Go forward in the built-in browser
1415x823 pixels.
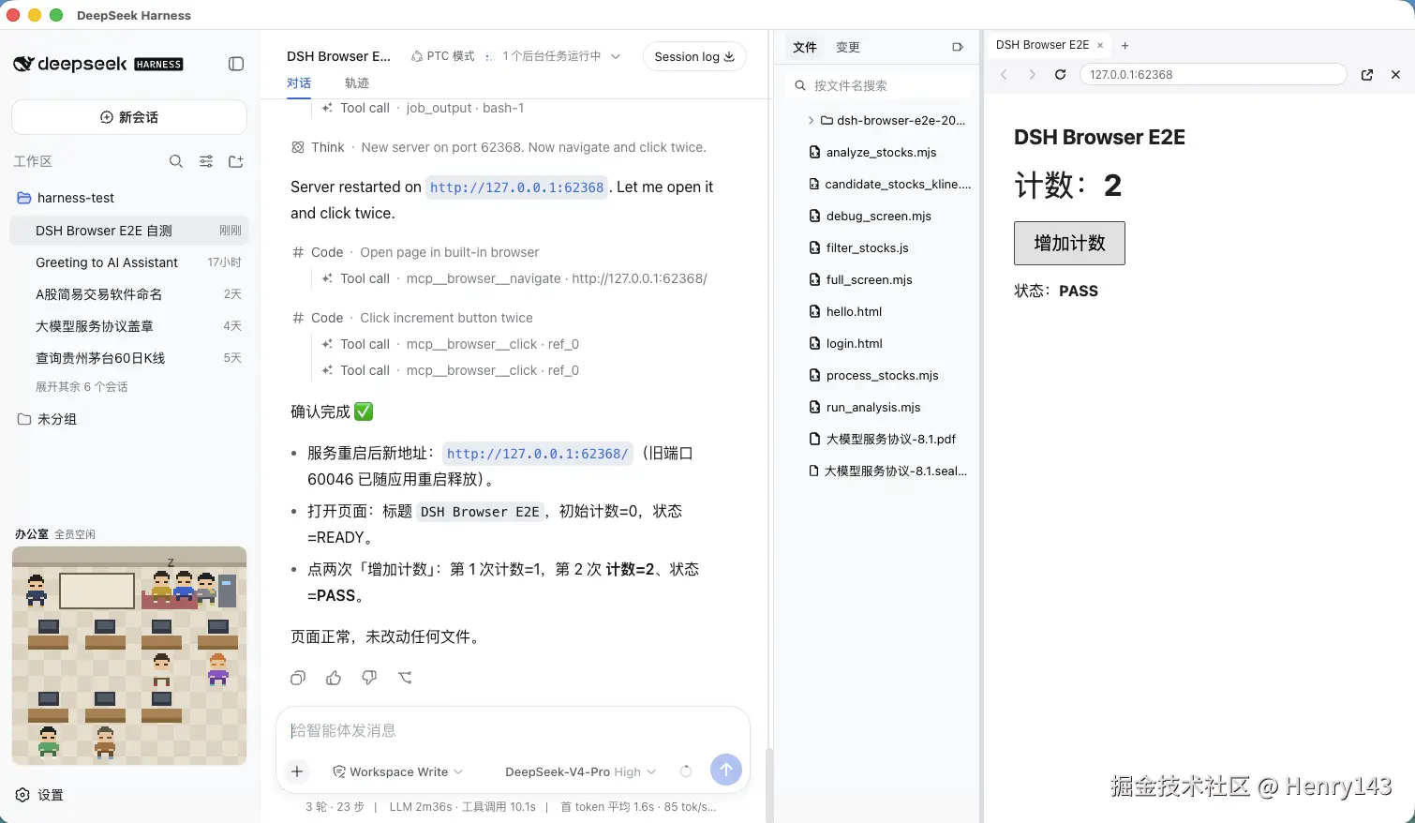[x=1032, y=75]
